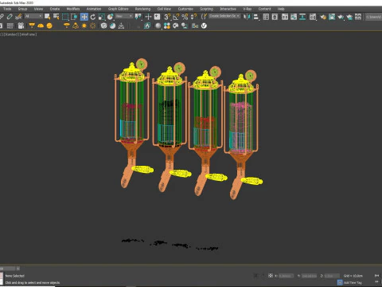Open Schematic View
Viewport: 382px width, 287px height.
coord(302,17)
